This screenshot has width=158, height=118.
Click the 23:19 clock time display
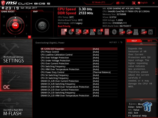click(x=12, y=8)
